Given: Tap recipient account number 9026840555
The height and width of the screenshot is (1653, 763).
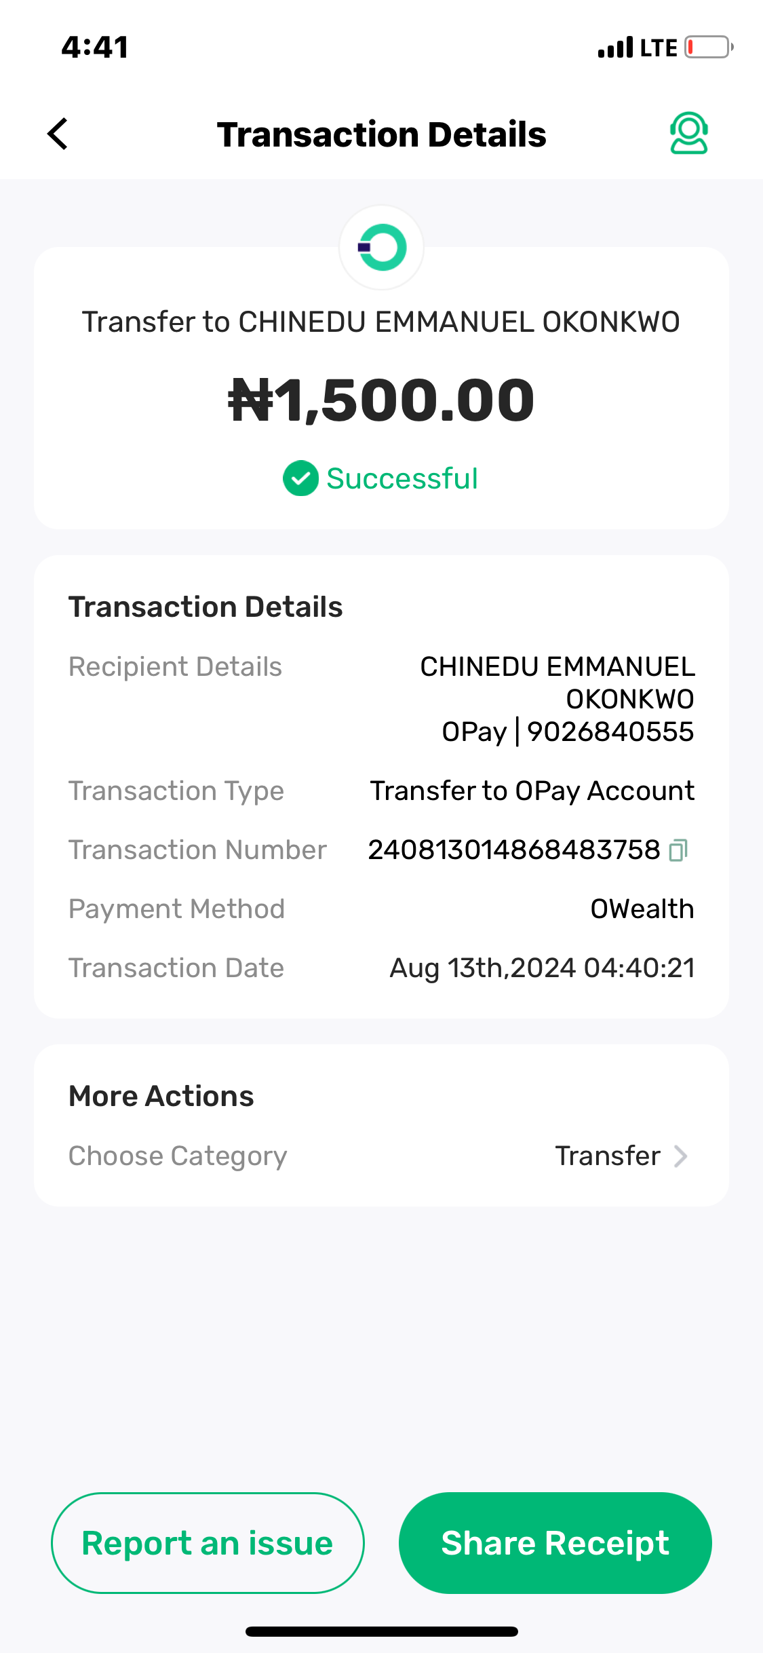Looking at the screenshot, I should 610,732.
